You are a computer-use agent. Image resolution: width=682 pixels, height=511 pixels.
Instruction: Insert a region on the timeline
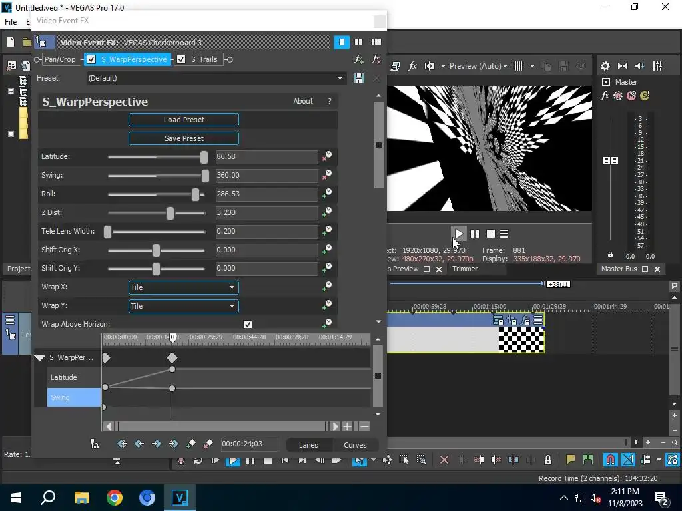[x=588, y=460]
